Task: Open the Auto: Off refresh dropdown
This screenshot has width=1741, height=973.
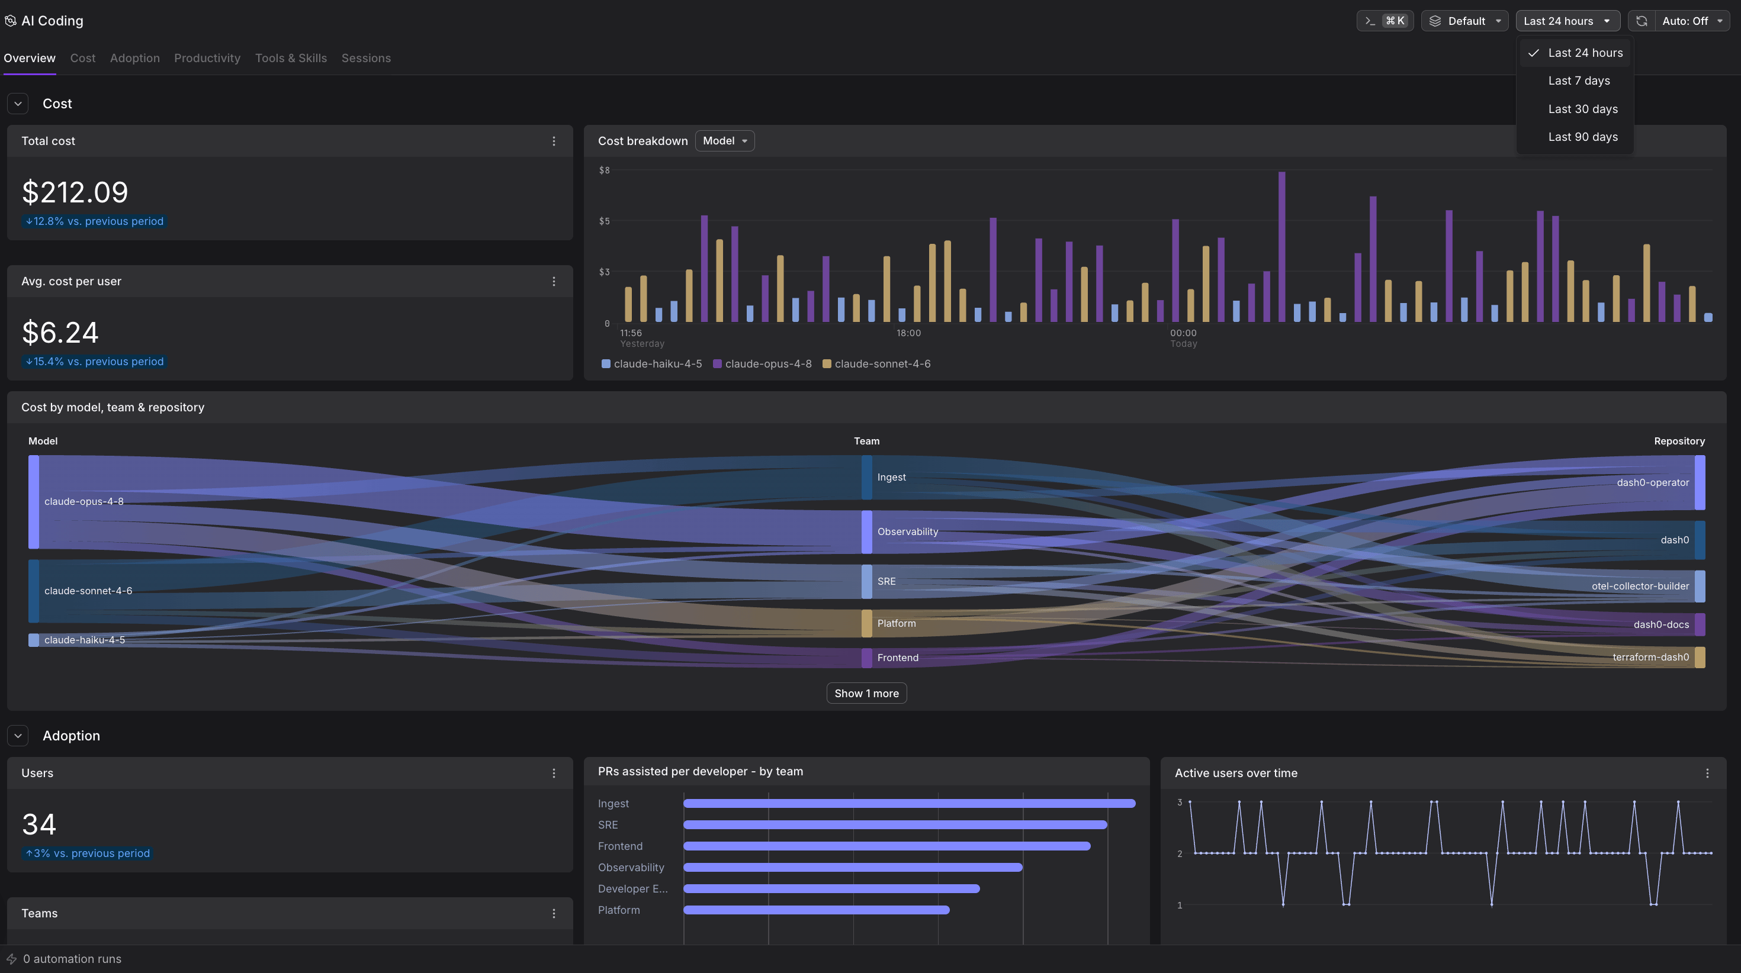Action: pyautogui.click(x=1692, y=21)
